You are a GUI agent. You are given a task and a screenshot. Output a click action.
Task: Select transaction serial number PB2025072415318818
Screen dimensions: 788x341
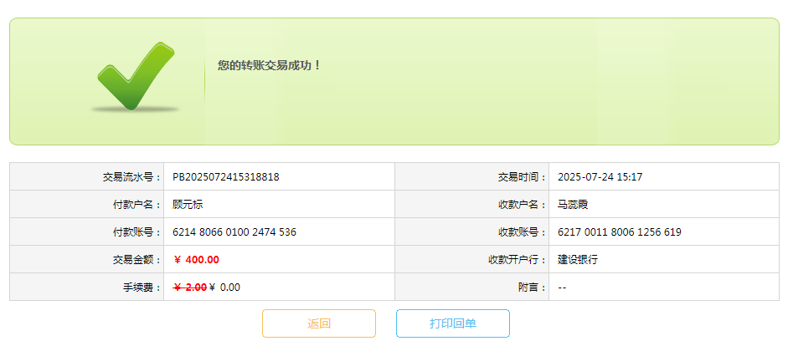(226, 177)
